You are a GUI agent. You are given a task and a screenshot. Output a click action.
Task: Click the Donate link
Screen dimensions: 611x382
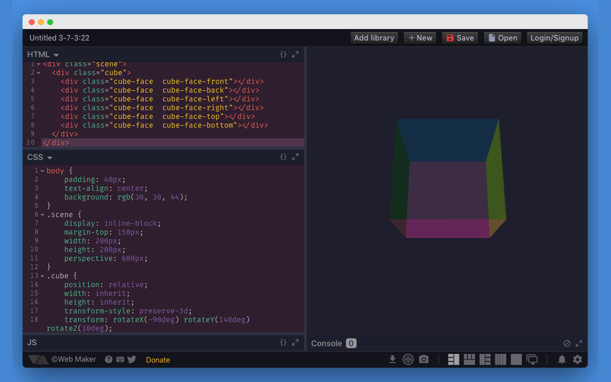coord(158,360)
